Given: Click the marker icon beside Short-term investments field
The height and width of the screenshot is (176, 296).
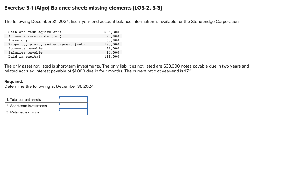Looking at the screenshot, I should (x=60, y=104).
